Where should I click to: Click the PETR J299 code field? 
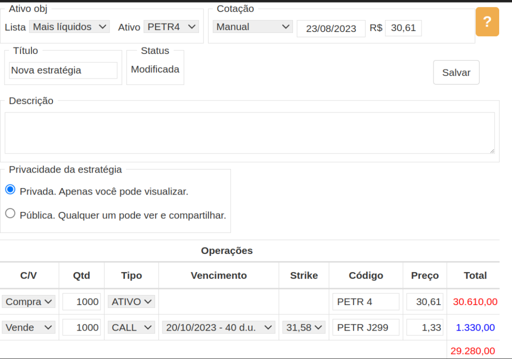click(365, 327)
